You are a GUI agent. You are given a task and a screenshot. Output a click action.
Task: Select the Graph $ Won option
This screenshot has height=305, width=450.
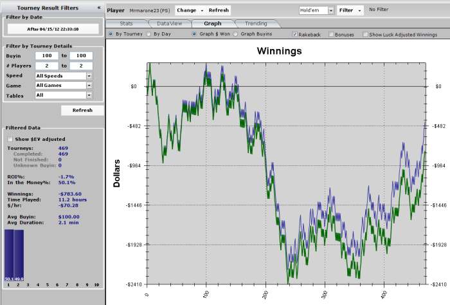click(x=194, y=34)
